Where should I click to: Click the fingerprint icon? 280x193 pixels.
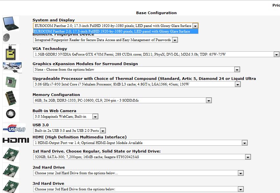(x=6, y=37)
